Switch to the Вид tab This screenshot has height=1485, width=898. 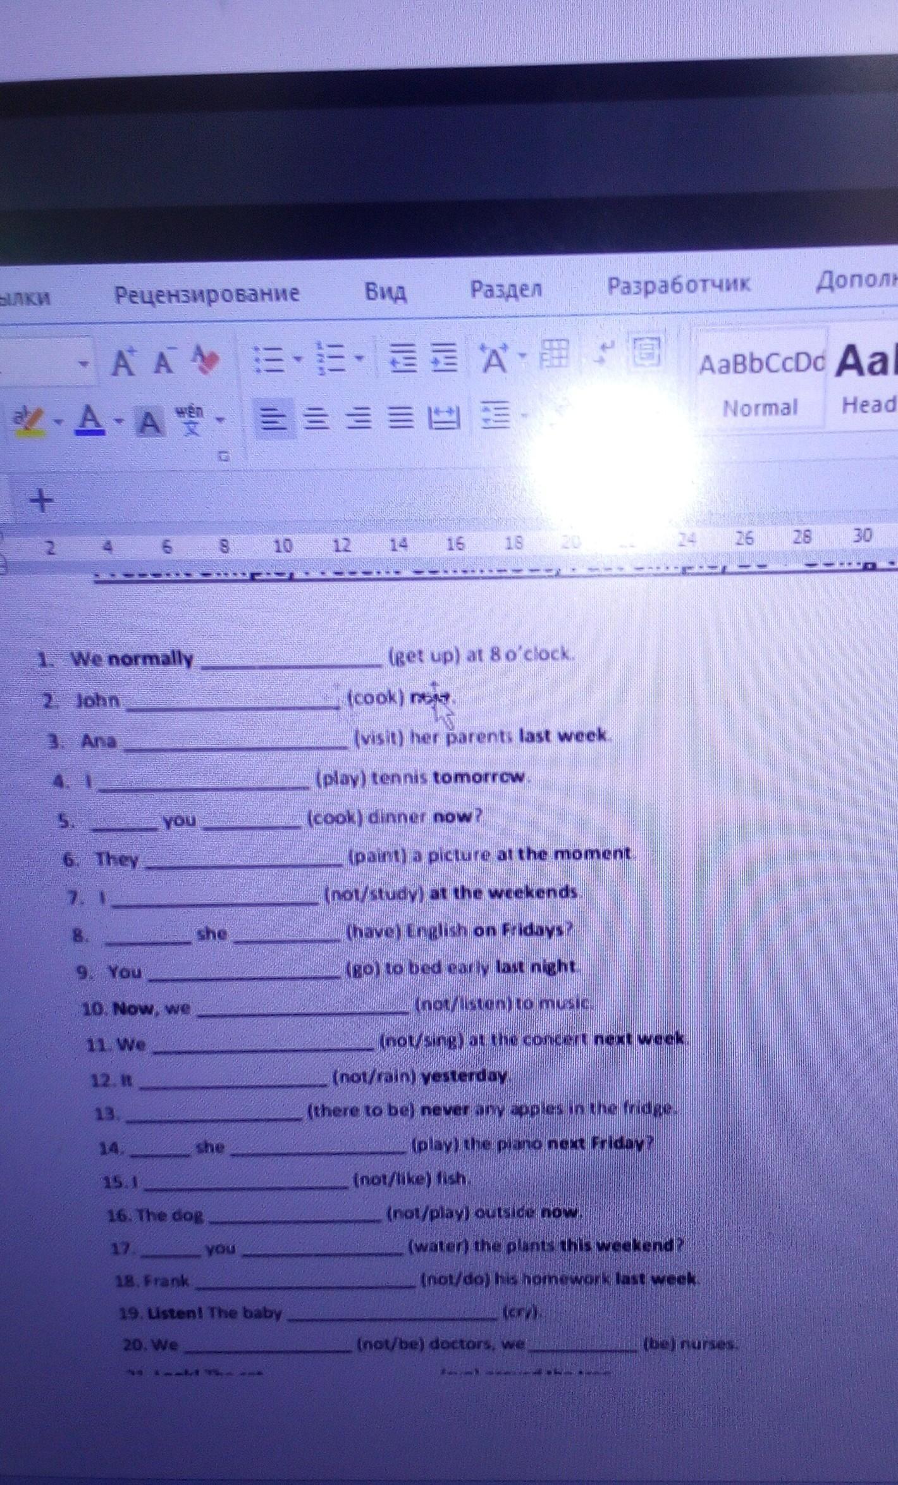(385, 291)
